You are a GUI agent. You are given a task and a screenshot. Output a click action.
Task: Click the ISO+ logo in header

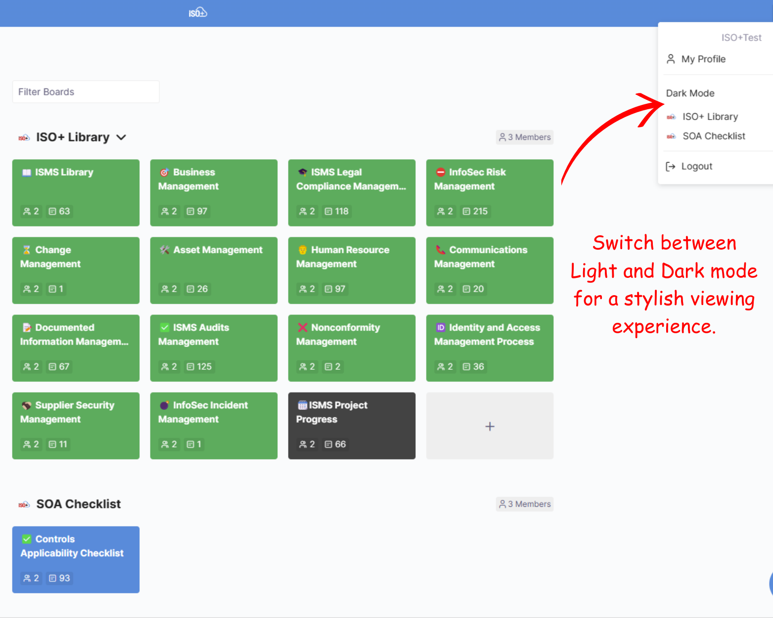198,13
